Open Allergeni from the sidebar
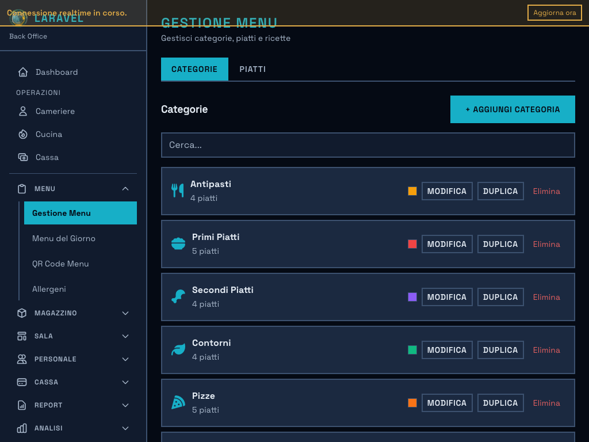The width and height of the screenshot is (589, 442). [49, 289]
